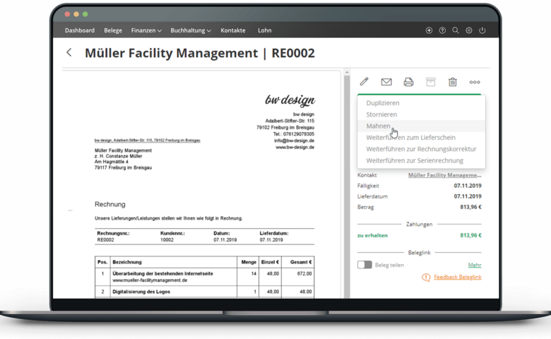Open settings gear icon in top bar

click(469, 31)
